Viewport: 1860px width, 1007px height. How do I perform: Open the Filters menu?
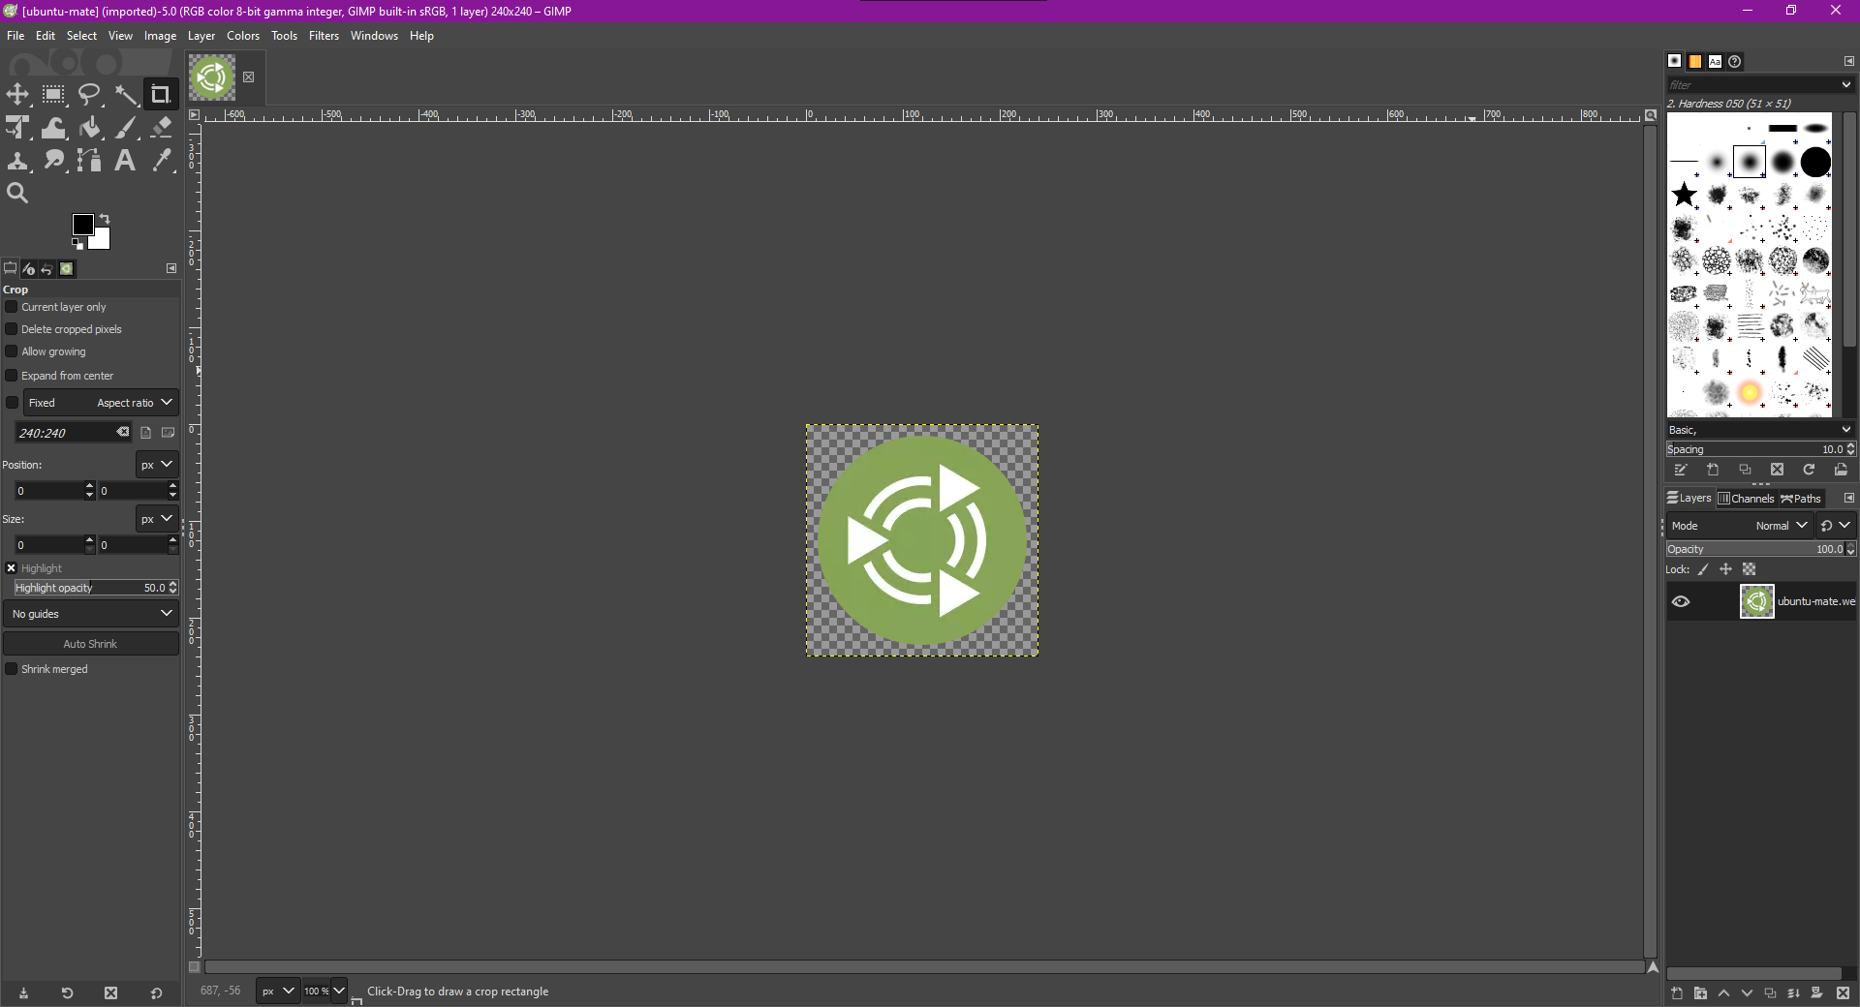pyautogui.click(x=324, y=36)
